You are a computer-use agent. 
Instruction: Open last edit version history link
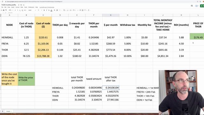click(47, 7)
